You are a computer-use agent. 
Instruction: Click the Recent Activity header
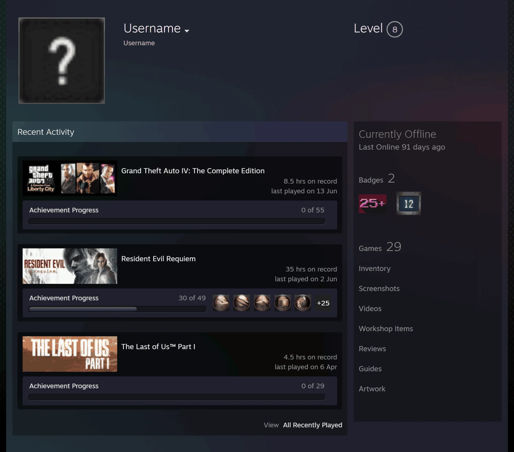point(180,132)
